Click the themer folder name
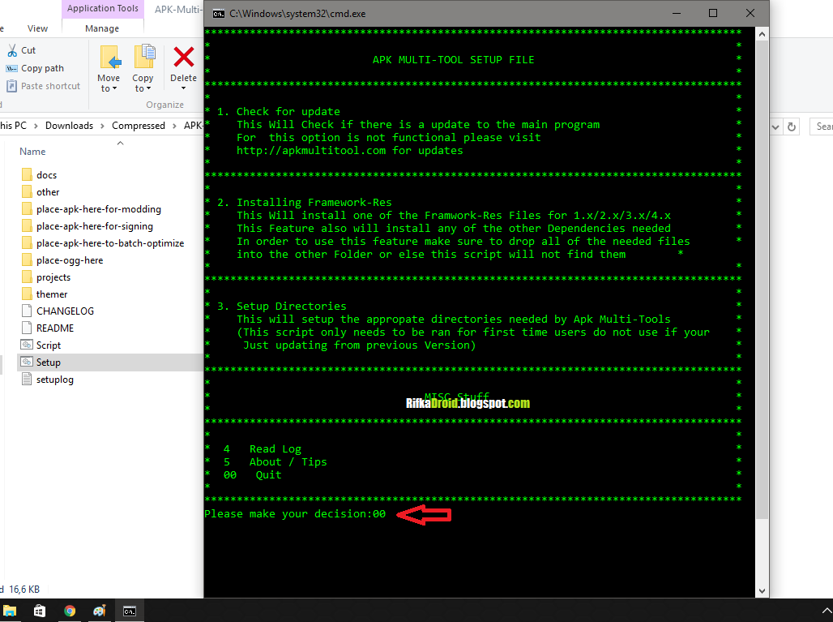 coord(52,294)
